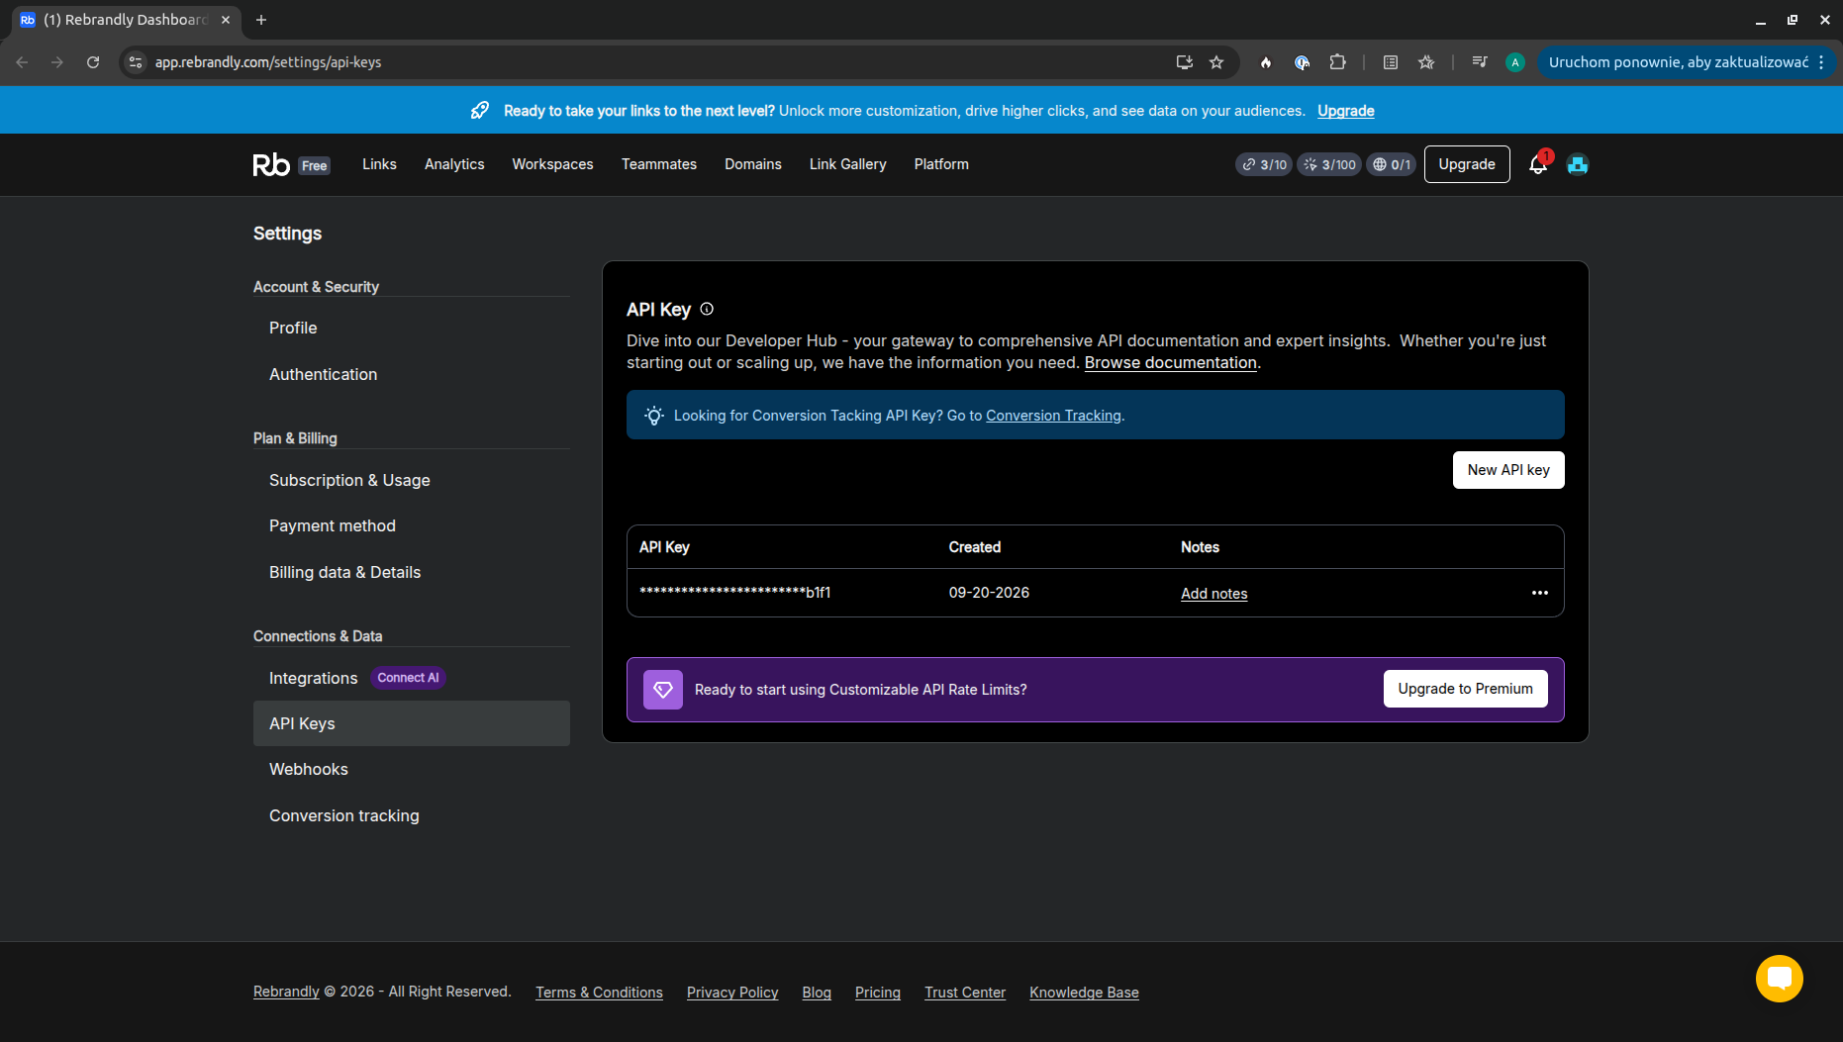Click the site information icon in the address bar
This screenshot has width=1843, height=1042.
pyautogui.click(x=137, y=62)
